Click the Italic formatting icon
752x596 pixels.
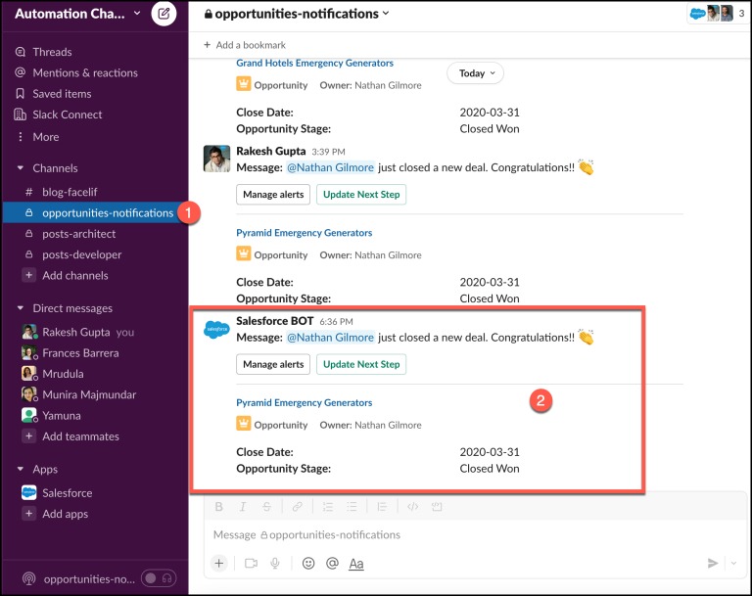pos(243,506)
